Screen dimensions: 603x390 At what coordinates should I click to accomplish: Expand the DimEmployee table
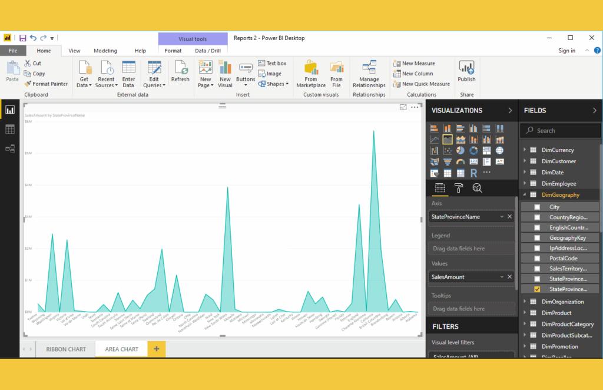[525, 183]
